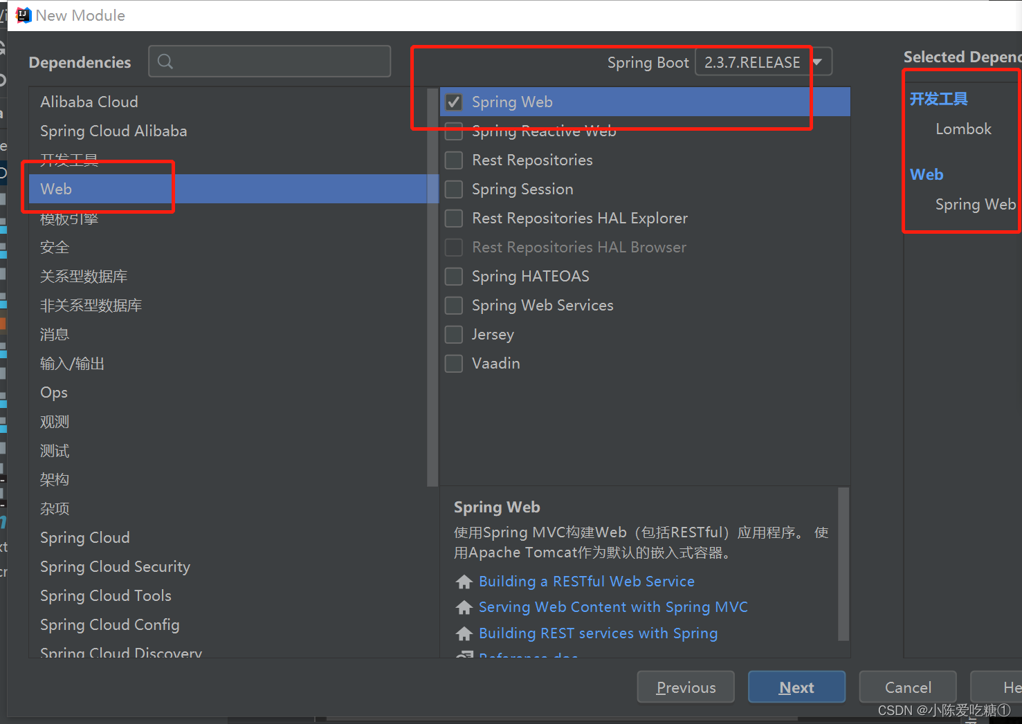
Task: Go back with the Previous button
Action: pyautogui.click(x=686, y=687)
